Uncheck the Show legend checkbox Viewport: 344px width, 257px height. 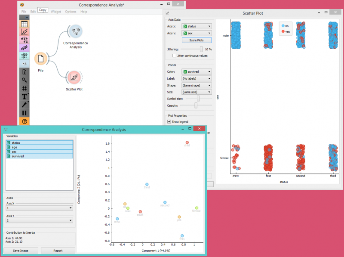coord(169,122)
